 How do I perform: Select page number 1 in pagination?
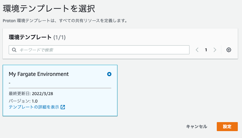click(x=206, y=50)
